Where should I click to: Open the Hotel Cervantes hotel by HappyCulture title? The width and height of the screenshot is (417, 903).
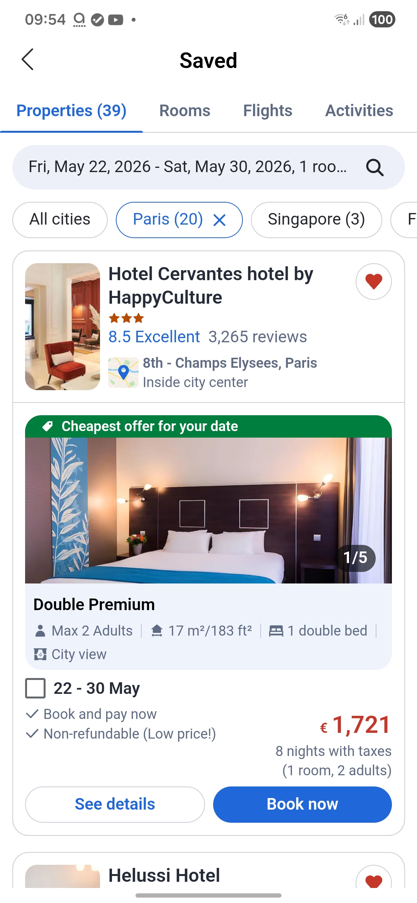pos(211,286)
